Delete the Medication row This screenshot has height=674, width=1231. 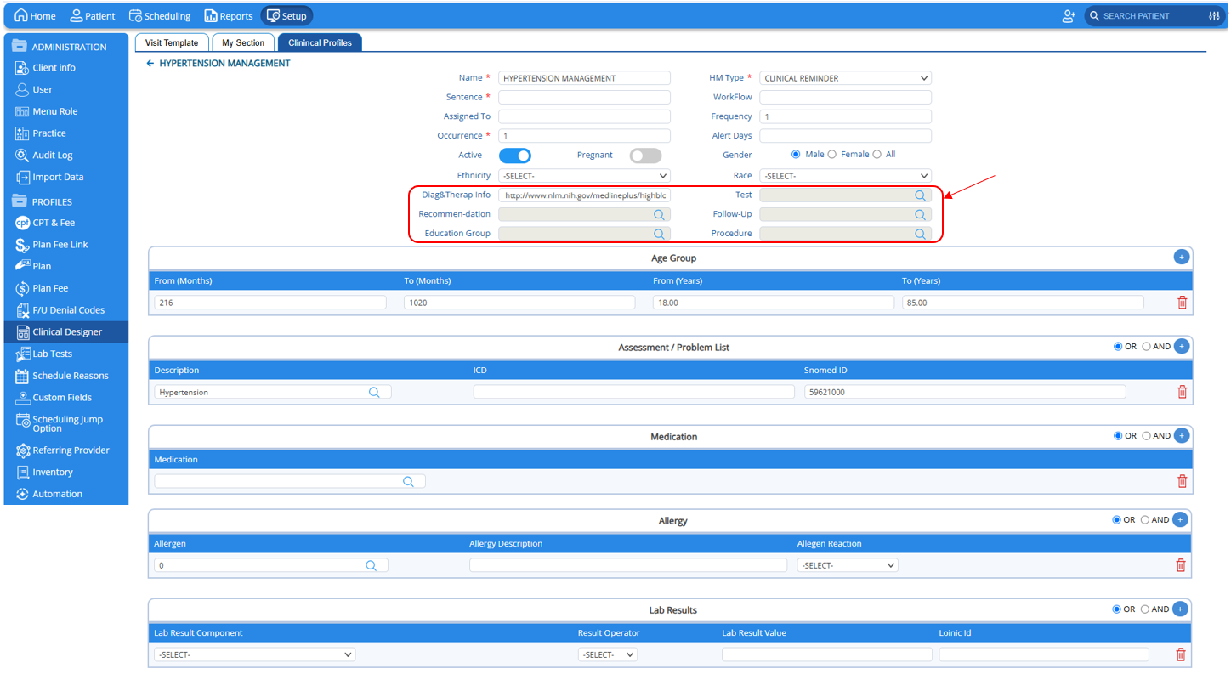point(1182,481)
